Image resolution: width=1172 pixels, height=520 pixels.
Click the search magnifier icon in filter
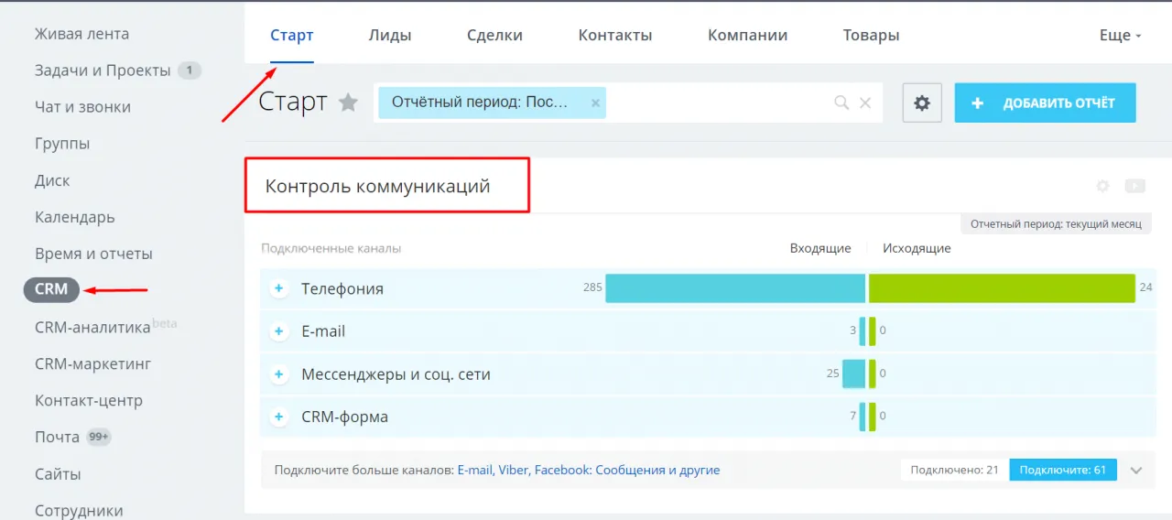[841, 103]
